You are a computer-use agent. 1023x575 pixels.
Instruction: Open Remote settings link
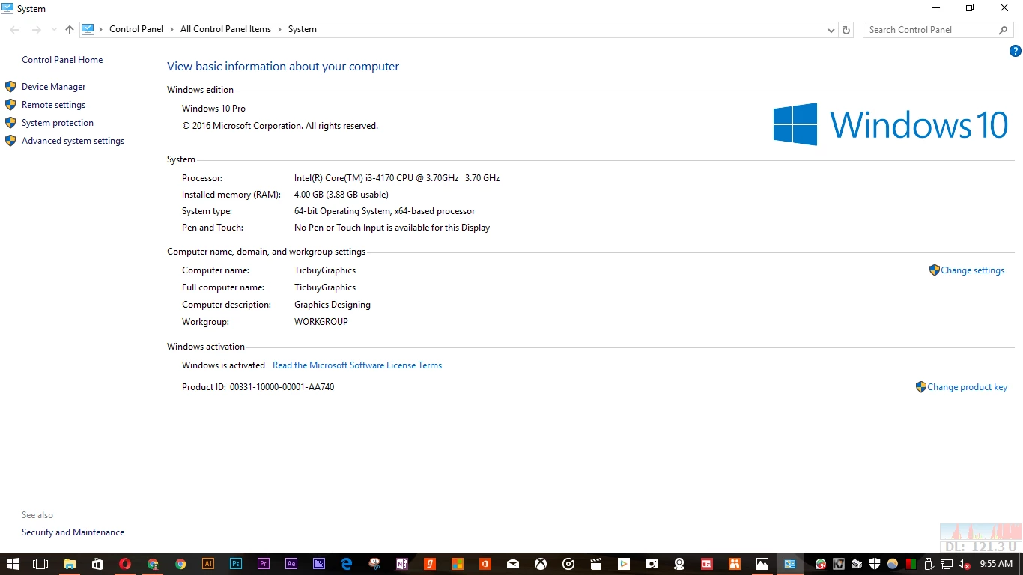(53, 105)
